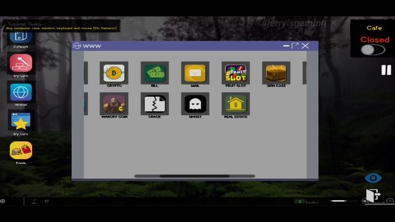Click the horizontal scrollbar in WWW window
The image size is (395, 222).
(x=194, y=176)
